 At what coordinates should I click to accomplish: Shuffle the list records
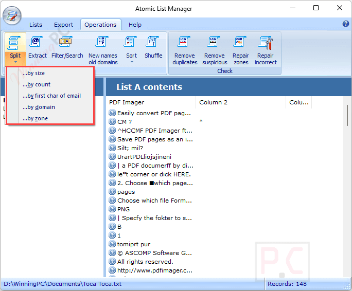(x=153, y=46)
